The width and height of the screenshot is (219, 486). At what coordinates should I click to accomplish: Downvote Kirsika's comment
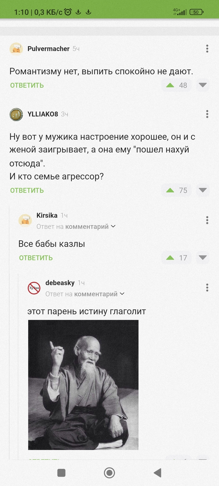(203, 258)
